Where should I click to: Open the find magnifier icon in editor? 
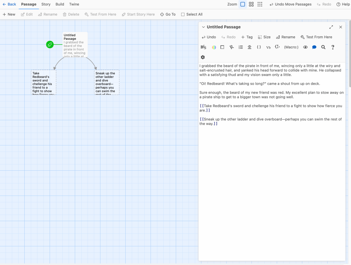[x=323, y=47]
